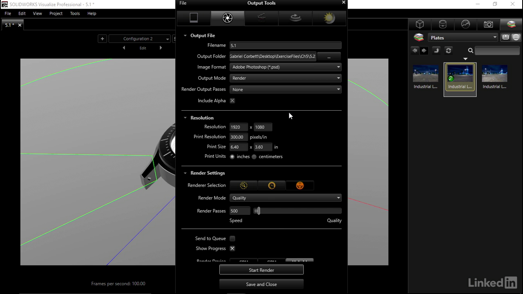Close the 5.1 project tab
Screen dimensions: 523x294
(x=20, y=25)
